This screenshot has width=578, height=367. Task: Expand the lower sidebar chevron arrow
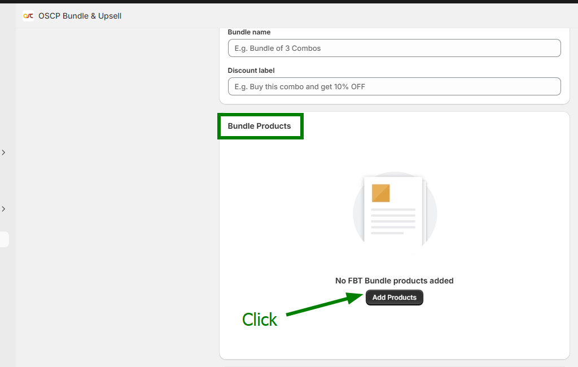tap(3, 209)
